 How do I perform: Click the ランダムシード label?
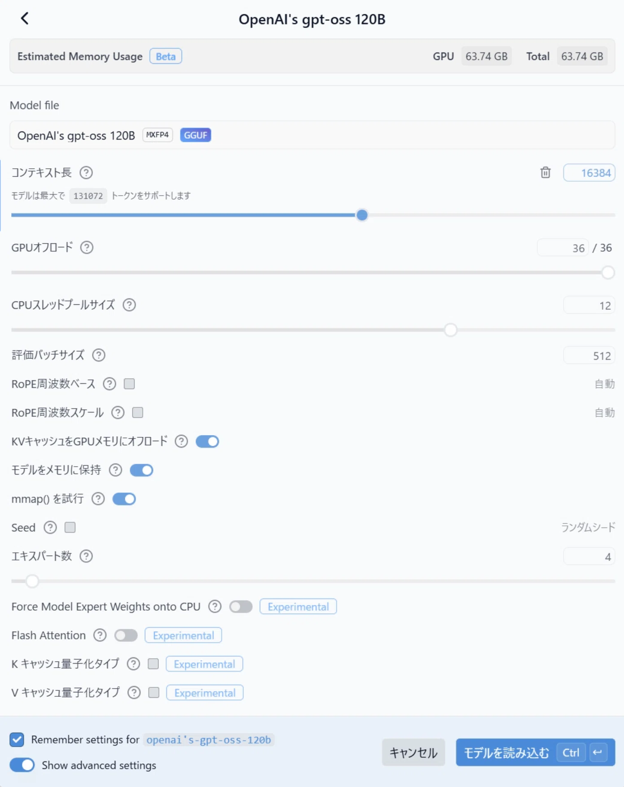pyautogui.click(x=588, y=527)
